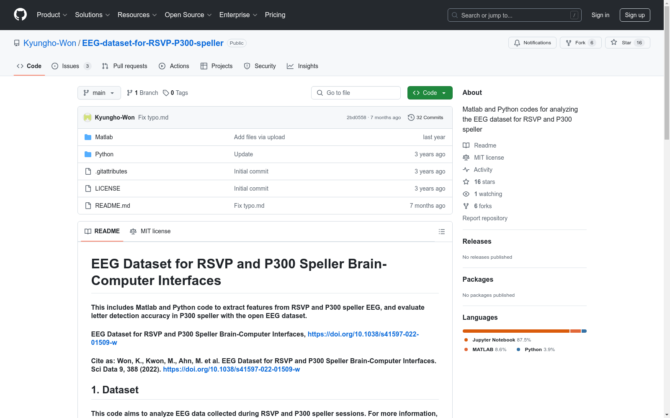Focus the Go to file search box
This screenshot has width=670, height=418.
pyautogui.click(x=356, y=93)
